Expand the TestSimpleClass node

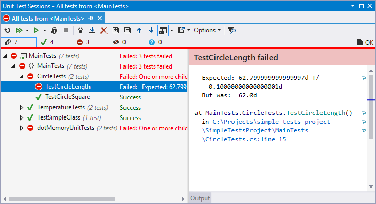[x=21, y=118]
